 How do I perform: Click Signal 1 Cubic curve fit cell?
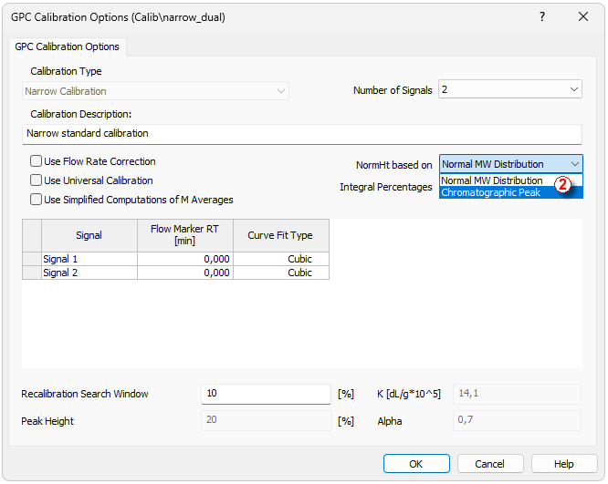click(281, 259)
